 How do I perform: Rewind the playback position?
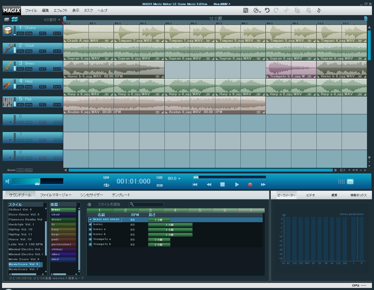click(209, 184)
